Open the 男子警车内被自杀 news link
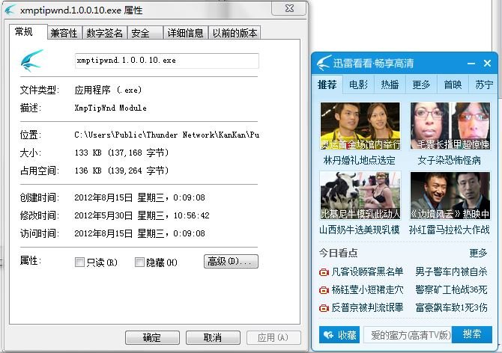This screenshot has height=353, width=502. (451, 272)
